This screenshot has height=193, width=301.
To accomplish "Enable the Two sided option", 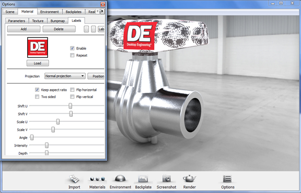I will click(37, 96).
